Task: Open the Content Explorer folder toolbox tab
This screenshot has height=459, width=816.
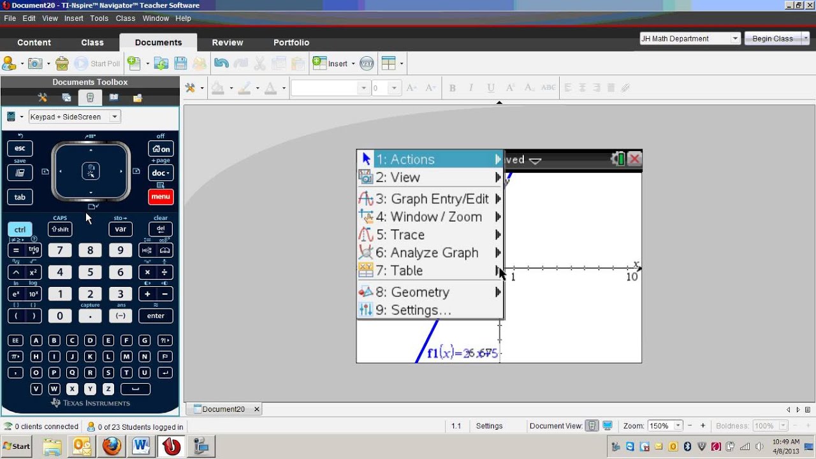Action: point(137,98)
